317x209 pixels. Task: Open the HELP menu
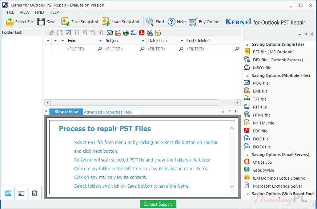[54, 12]
